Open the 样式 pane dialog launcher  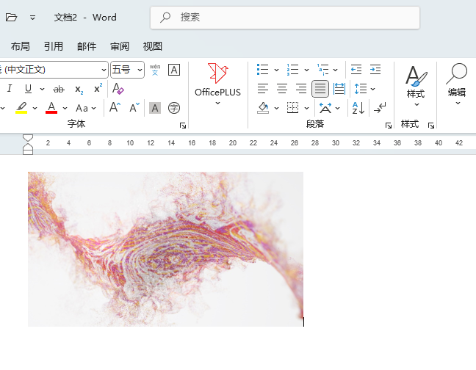[431, 126]
